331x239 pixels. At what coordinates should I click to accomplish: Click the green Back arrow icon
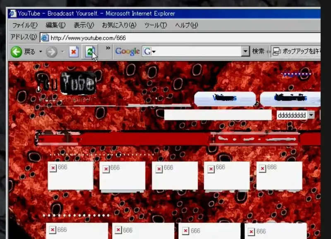[x=16, y=52]
